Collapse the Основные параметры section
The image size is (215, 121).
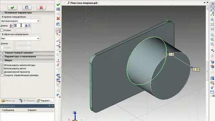tap(2, 13)
